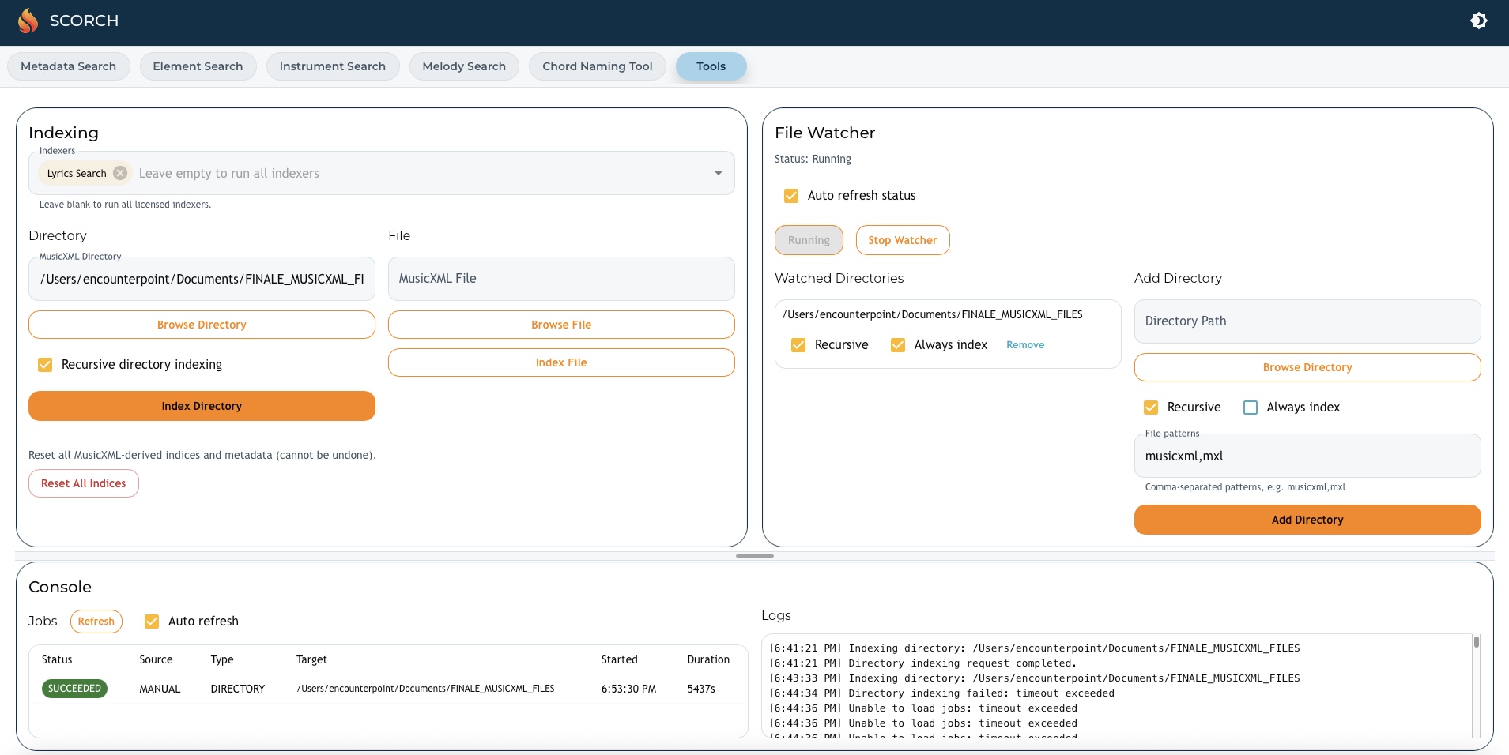Screen dimensions: 1509x755
Task: Click the SCORCH flame logo
Action: click(28, 20)
